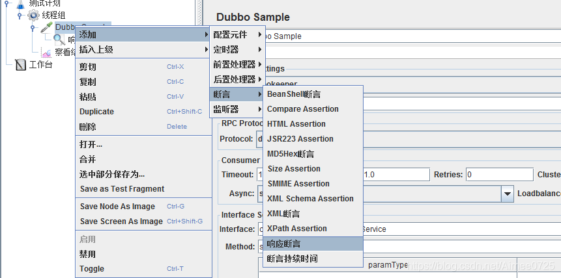
Task: Add an XPath Assertion
Action: click(313, 229)
